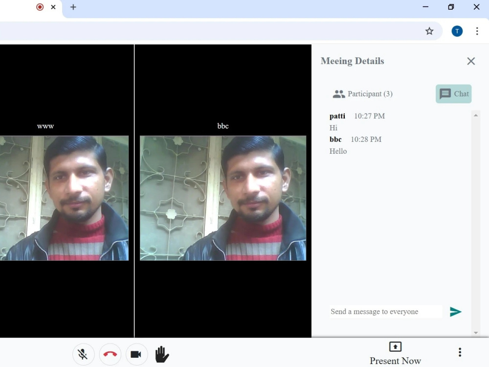489x367 pixels.
Task: Switch to the Chat tab
Action: (x=453, y=93)
